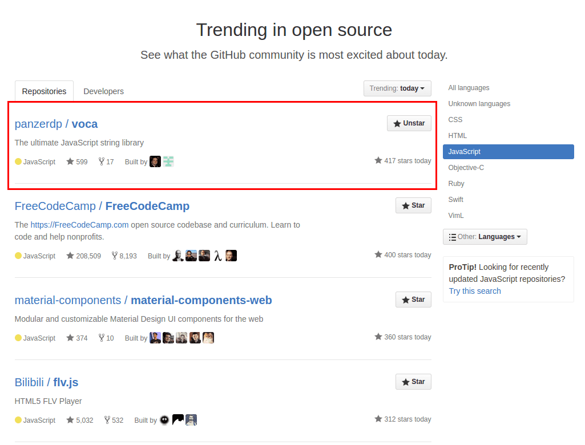Click the fork icon for flv.js
This screenshot has height=445, width=585.
[107, 420]
